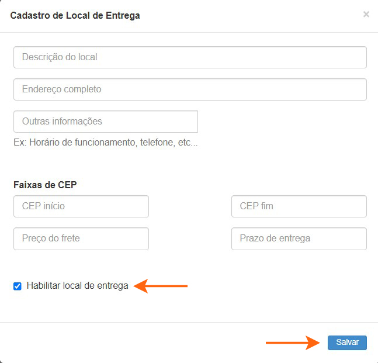Viewport: 378px width, 363px height.
Task: Save the form with the Salvar button
Action: [x=347, y=343]
